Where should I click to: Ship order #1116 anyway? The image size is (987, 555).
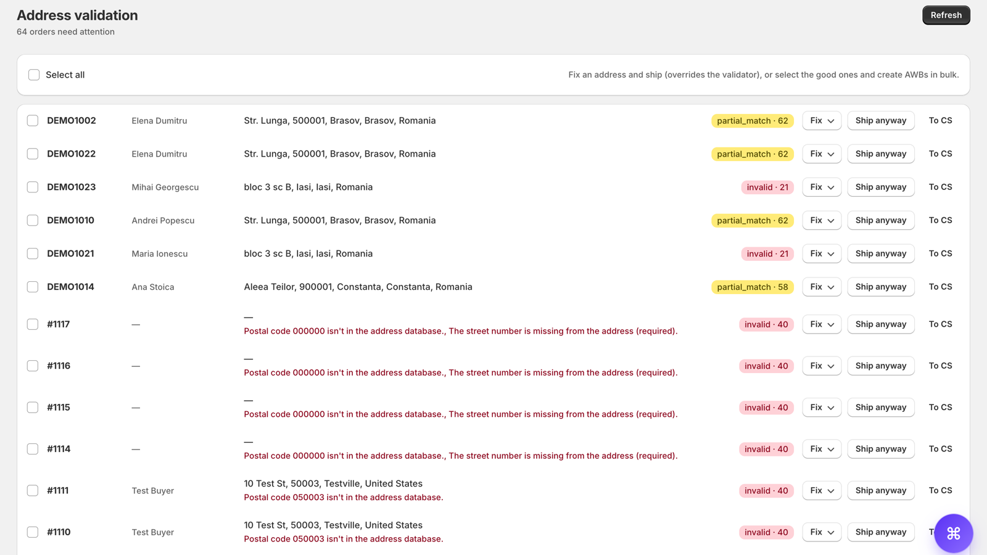tap(881, 366)
